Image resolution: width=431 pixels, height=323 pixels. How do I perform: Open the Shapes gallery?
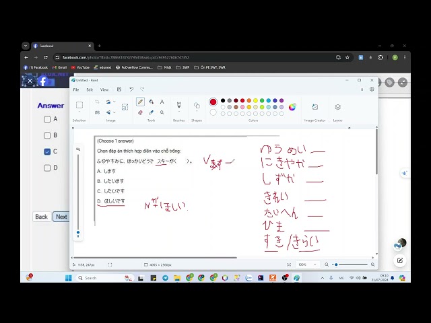click(197, 105)
